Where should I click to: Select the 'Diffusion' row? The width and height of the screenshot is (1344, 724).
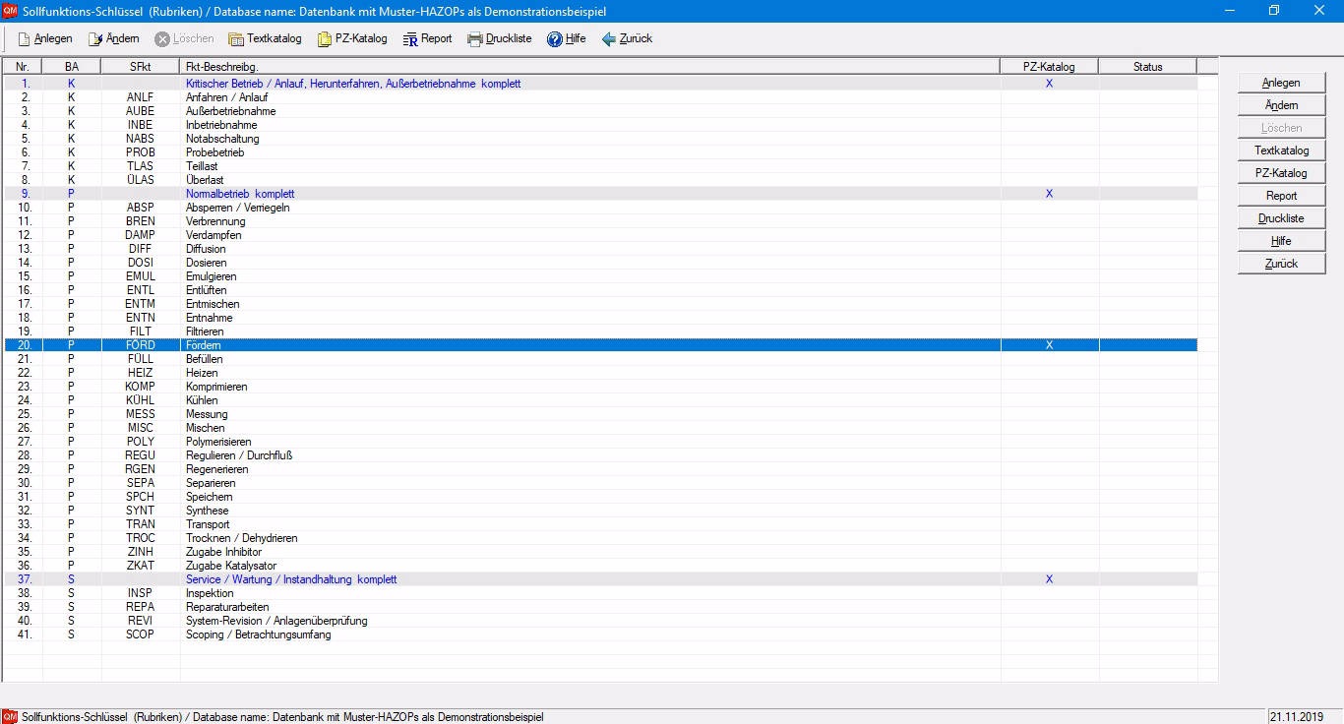coord(600,249)
